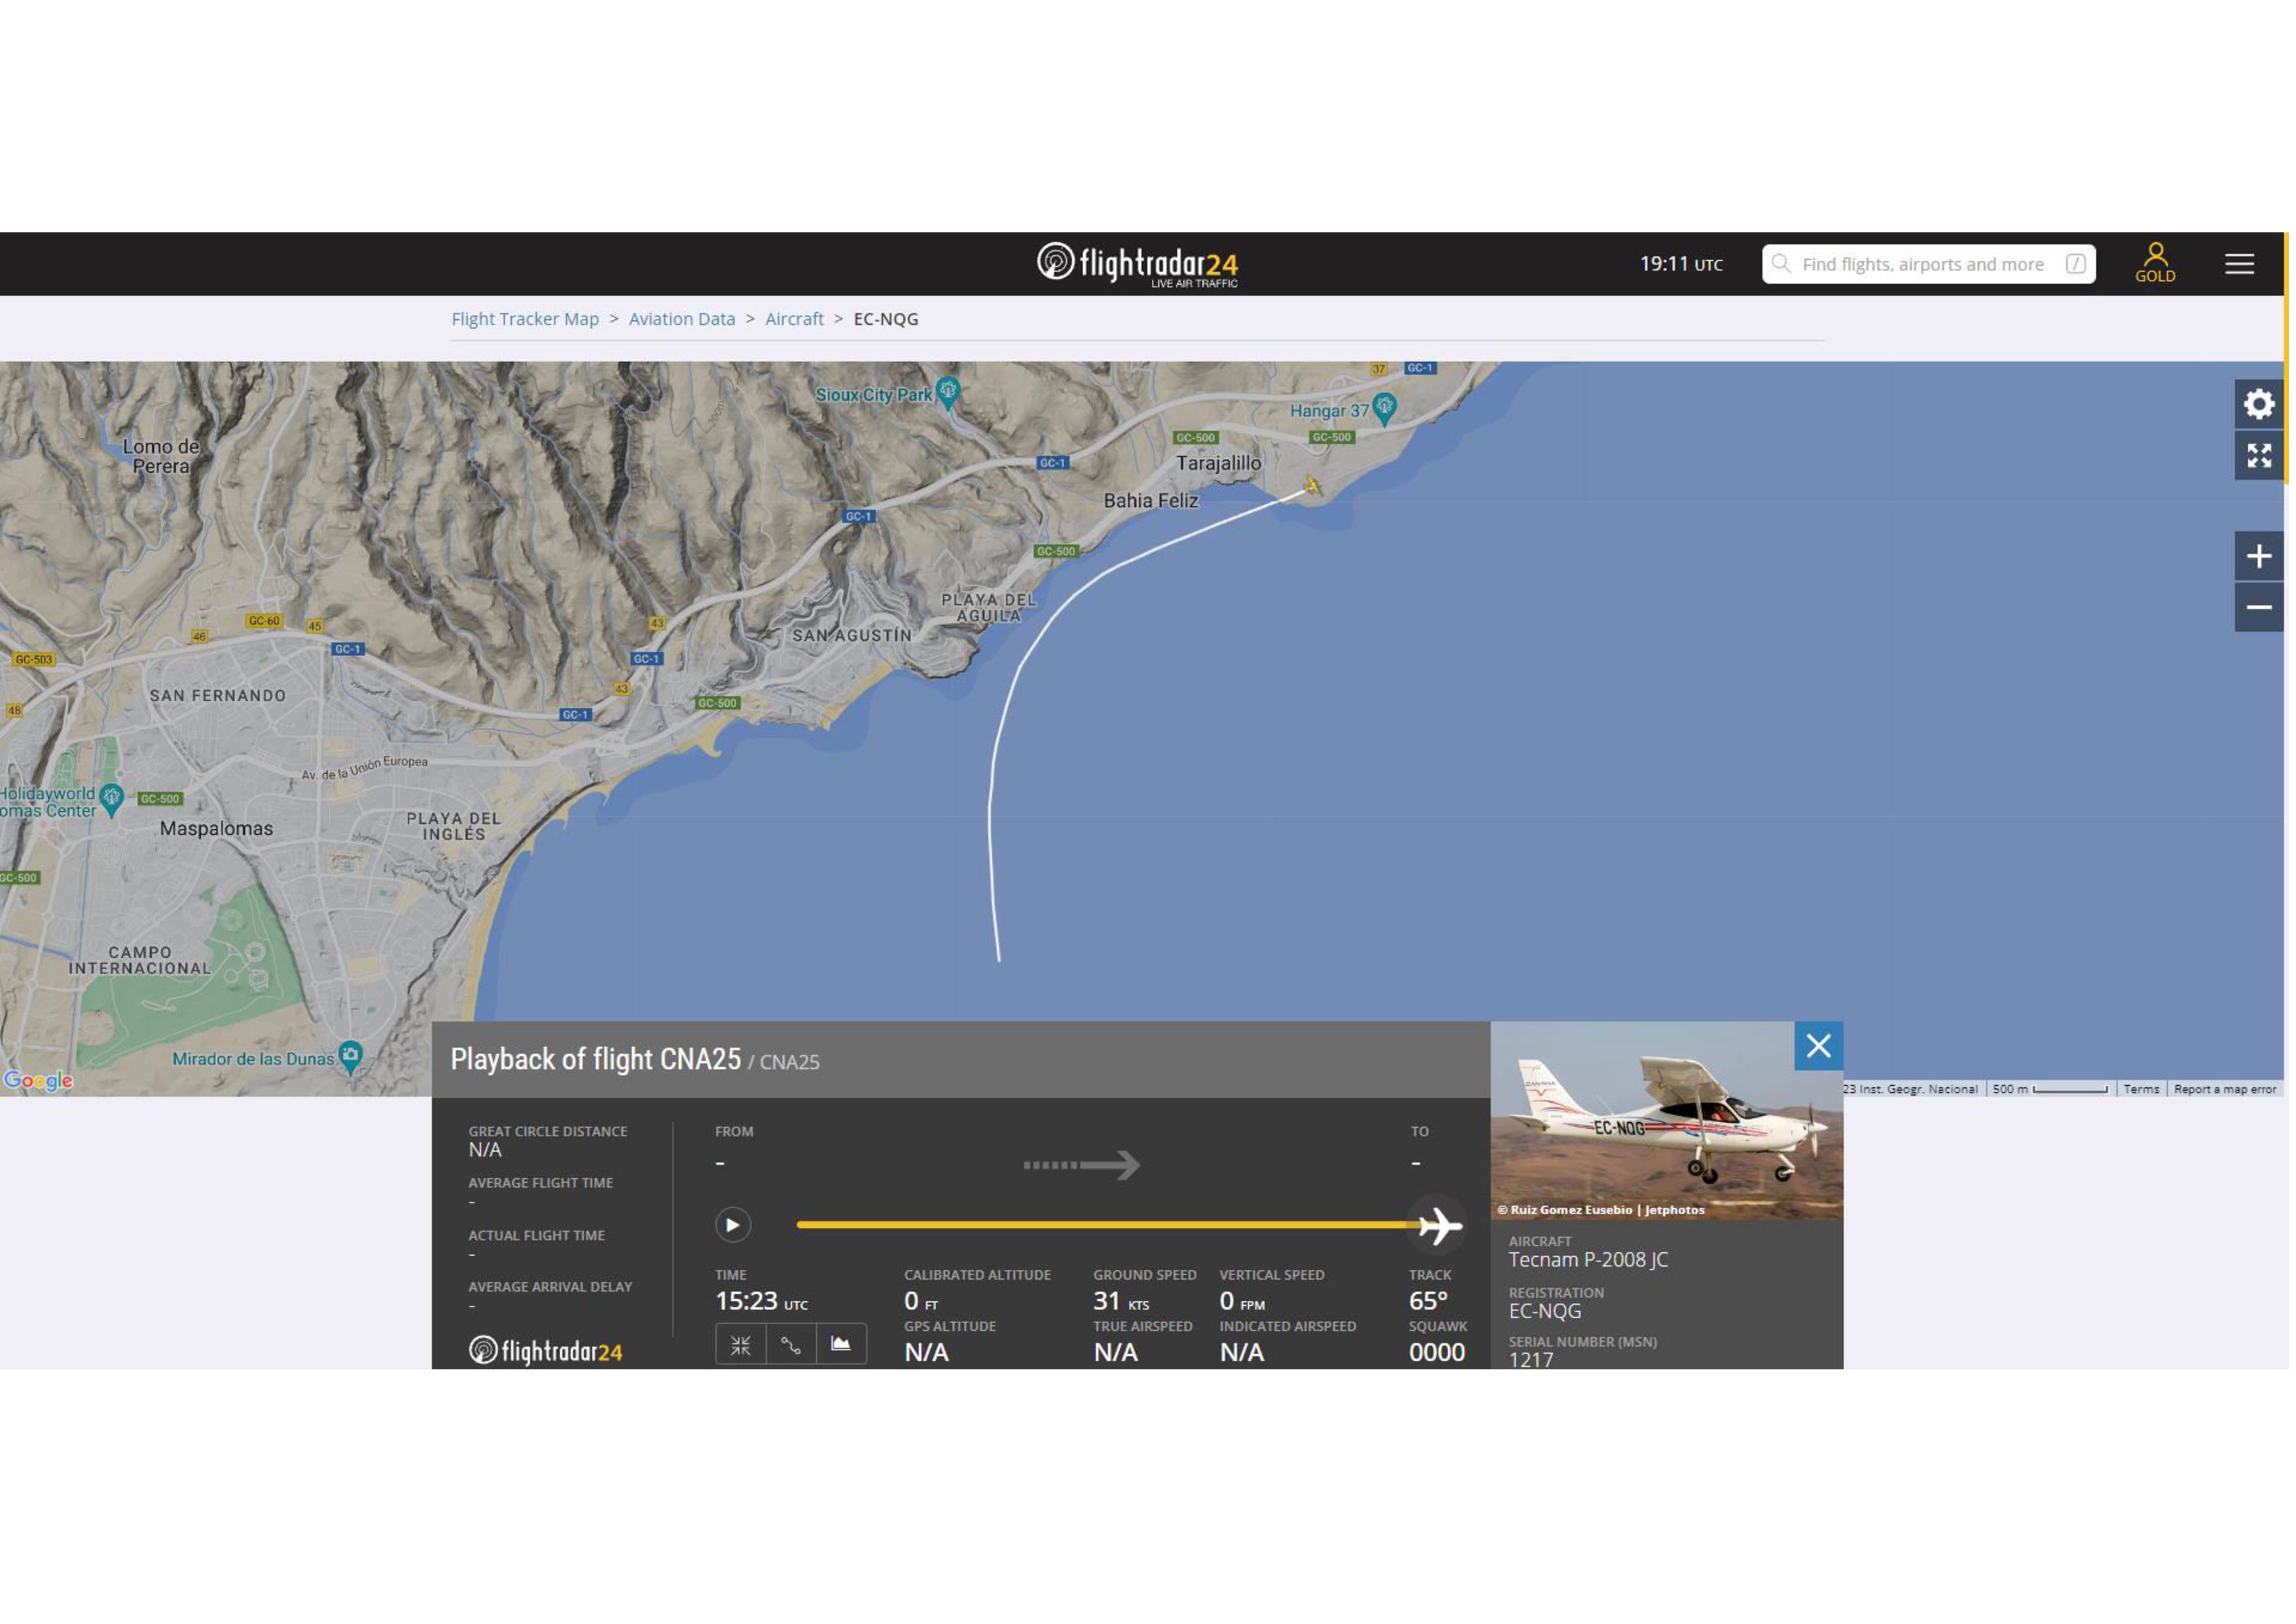Viewport: 2296px width, 1624px height.
Task: Zoom in on the map
Action: click(x=2259, y=557)
